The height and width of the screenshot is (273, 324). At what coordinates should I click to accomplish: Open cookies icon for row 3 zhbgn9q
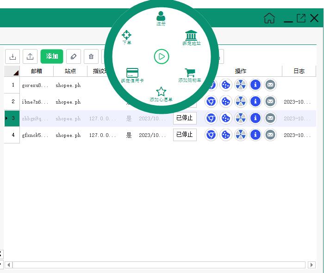[x=226, y=118]
